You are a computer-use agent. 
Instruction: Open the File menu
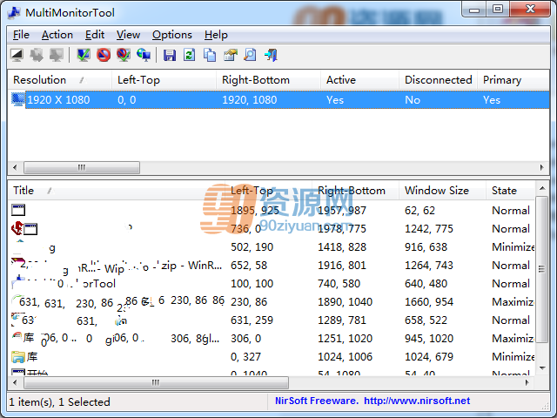21,35
